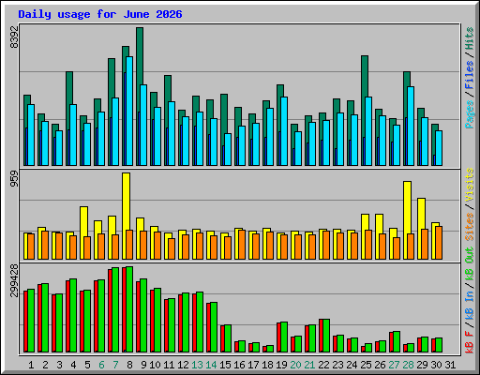Select day 19 on the x-axis
The image size is (480, 375).
(281, 365)
